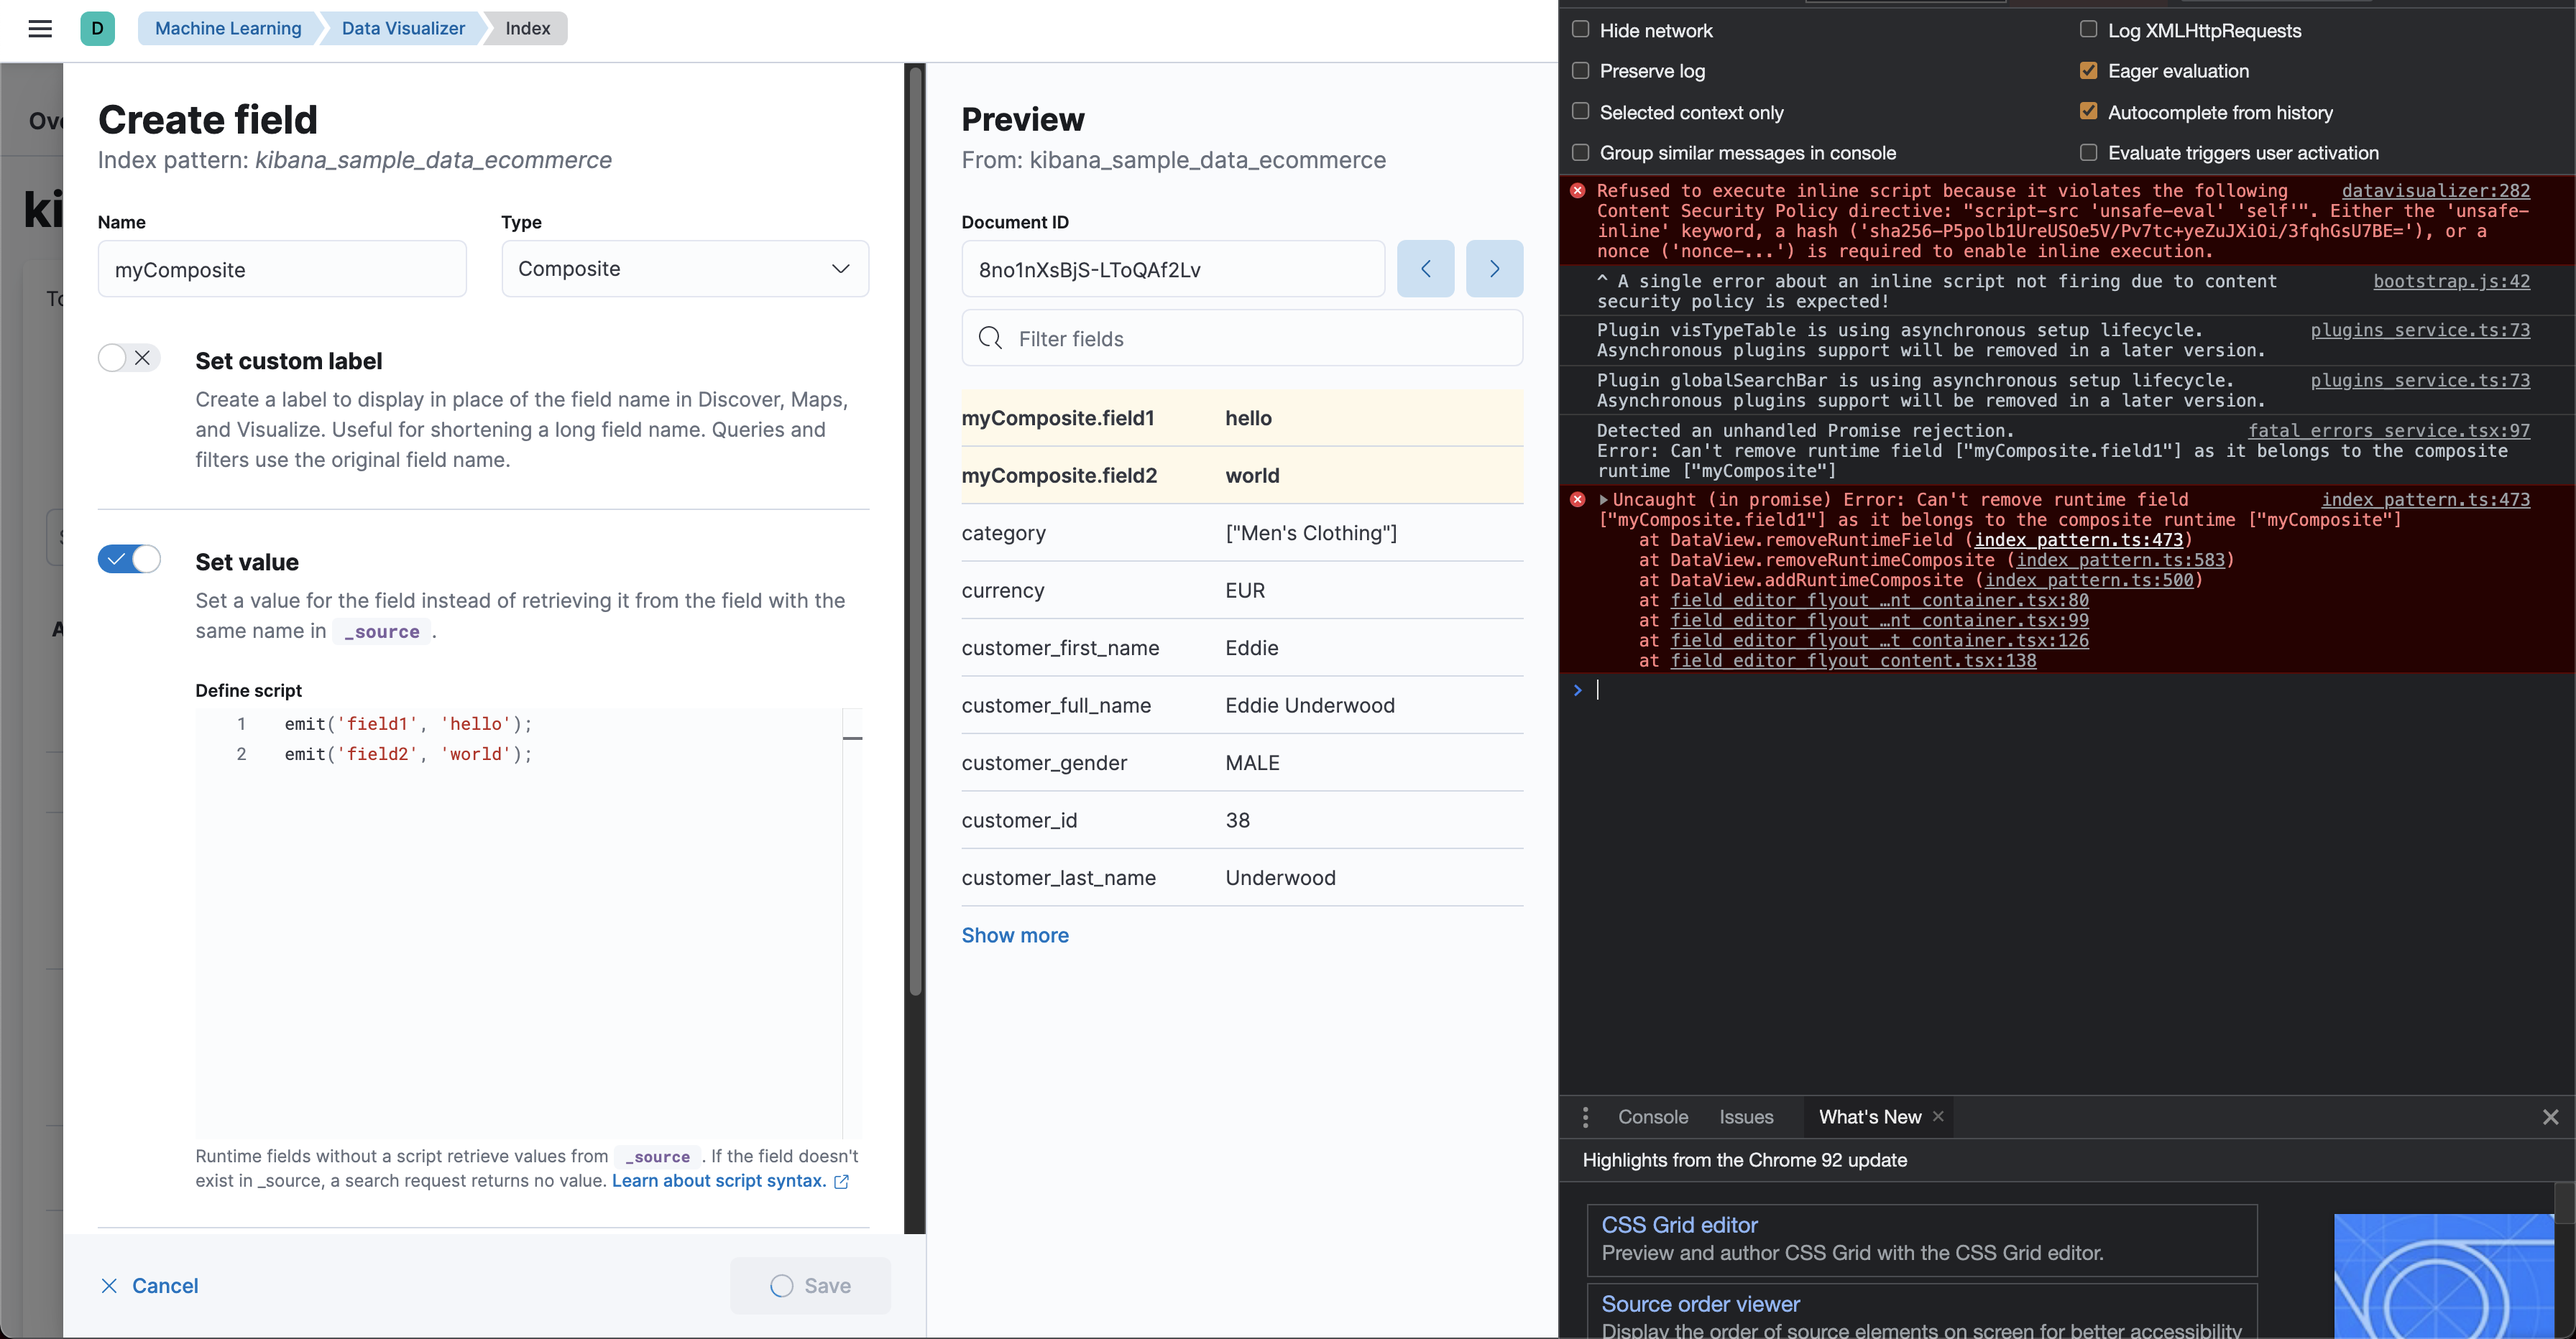Navigate to Machine Learning breadcrumb
This screenshot has height=1339, width=2576.
click(x=228, y=28)
